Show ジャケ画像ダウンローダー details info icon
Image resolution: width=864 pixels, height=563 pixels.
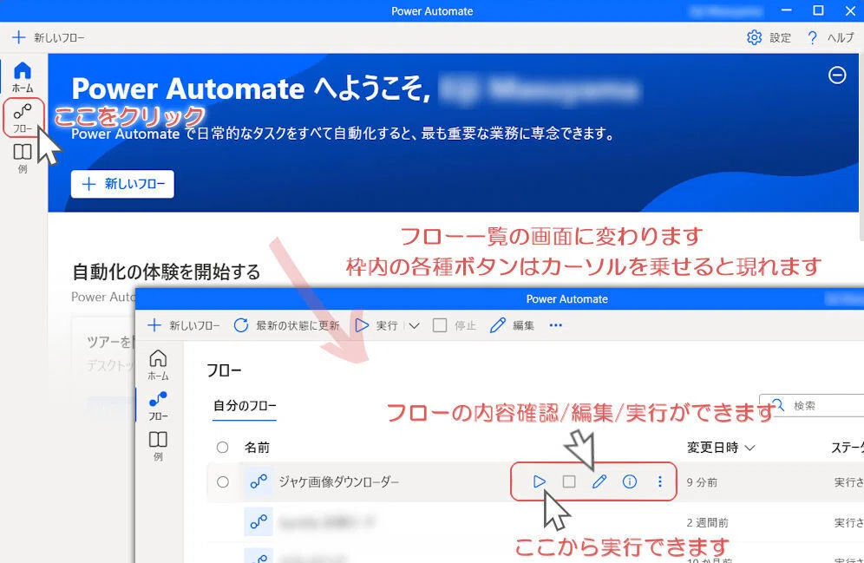coord(629,481)
